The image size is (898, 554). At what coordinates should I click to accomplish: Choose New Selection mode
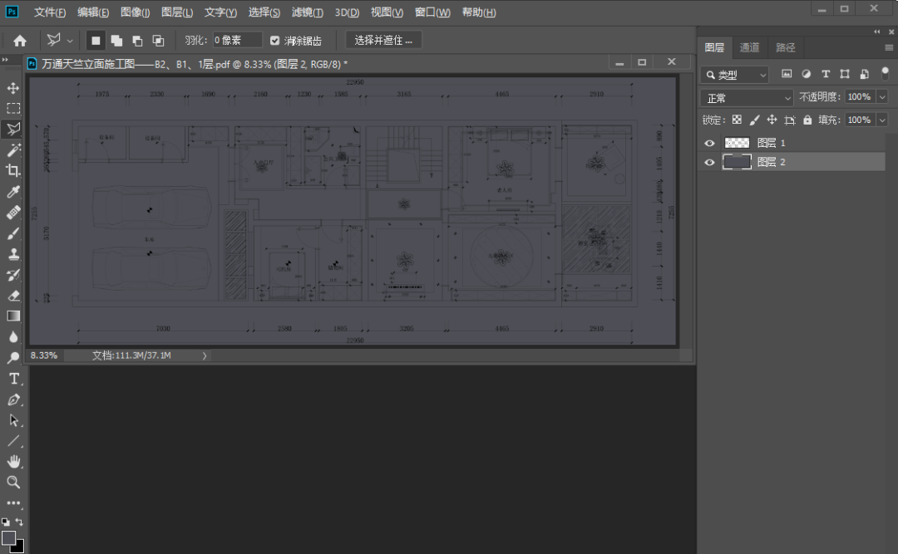coord(96,41)
